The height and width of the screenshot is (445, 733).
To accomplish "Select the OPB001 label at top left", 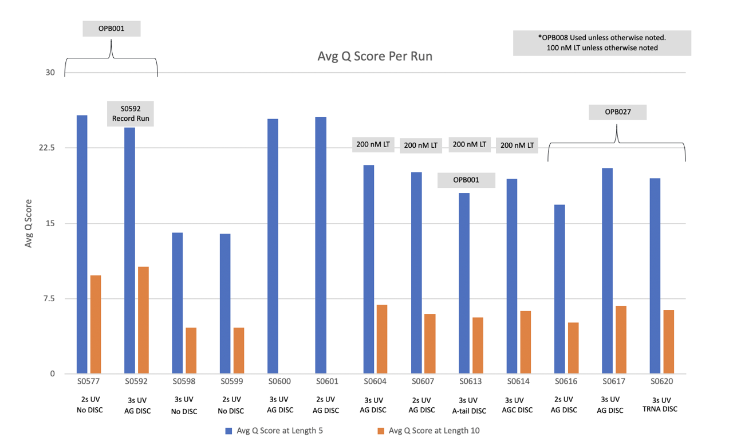I will pyautogui.click(x=111, y=29).
